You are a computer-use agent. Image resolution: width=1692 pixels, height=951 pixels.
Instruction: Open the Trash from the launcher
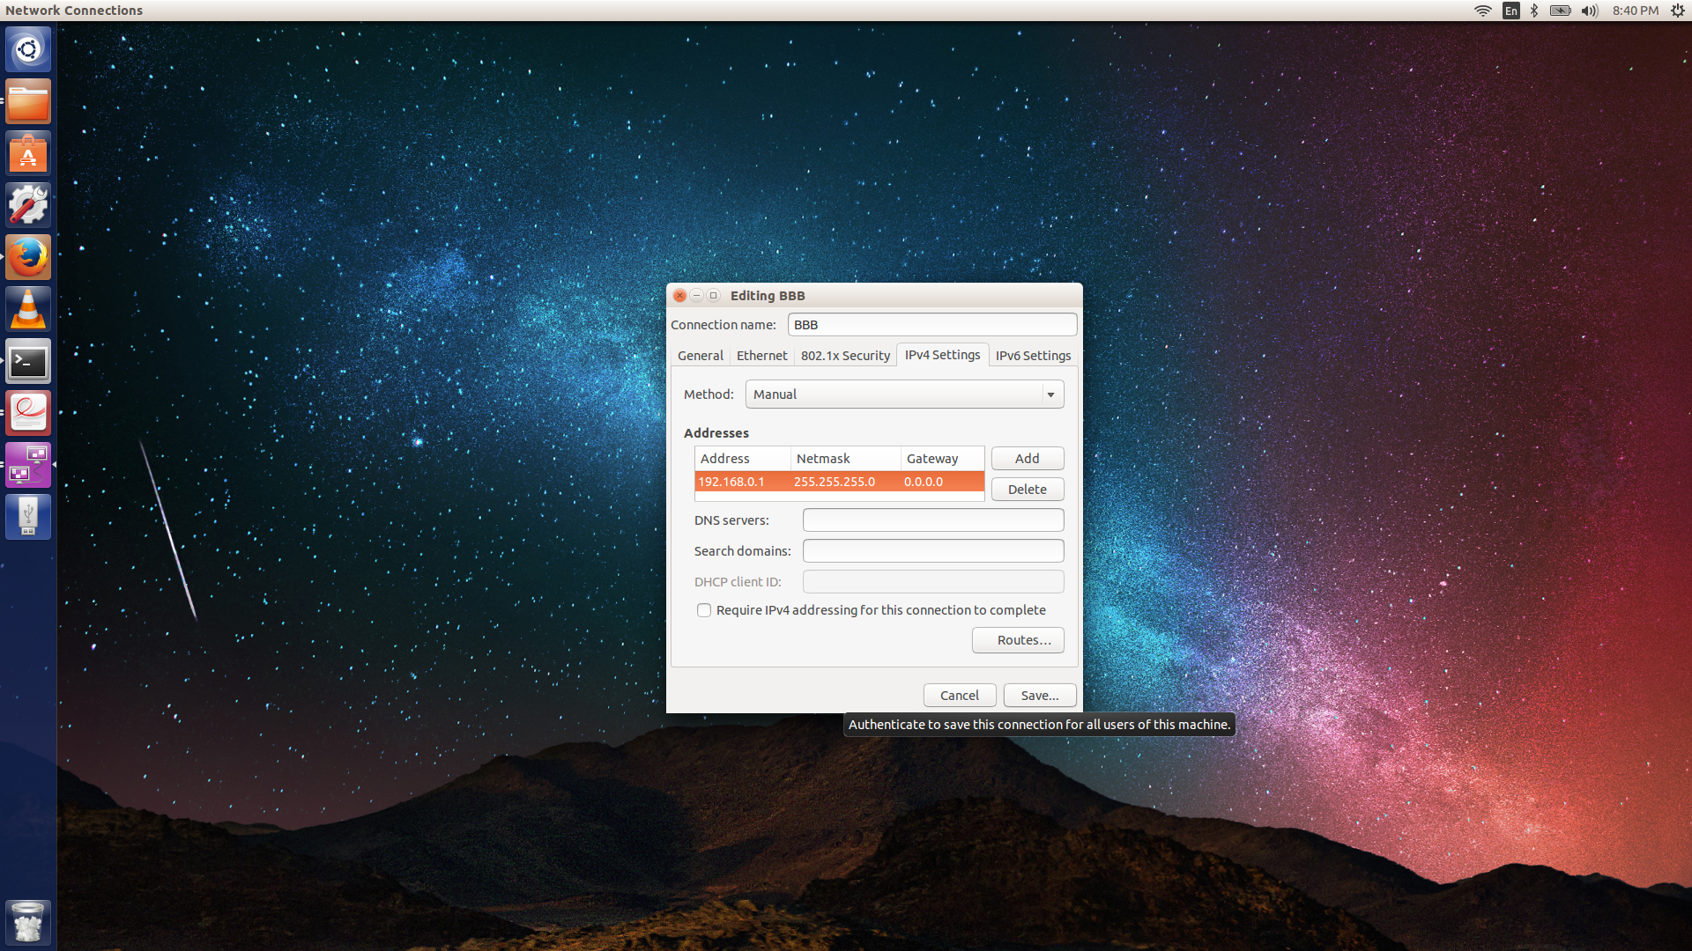28,922
